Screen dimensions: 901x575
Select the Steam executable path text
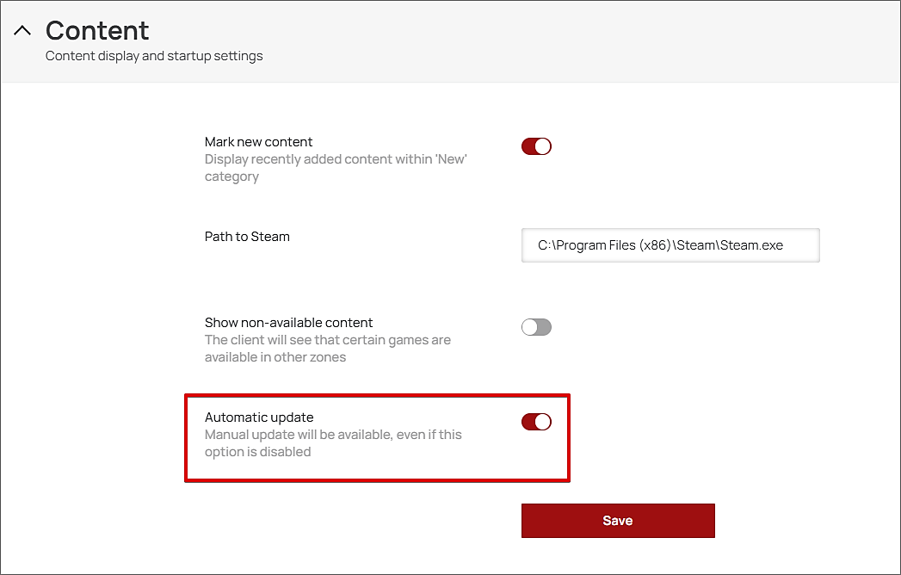tap(670, 245)
